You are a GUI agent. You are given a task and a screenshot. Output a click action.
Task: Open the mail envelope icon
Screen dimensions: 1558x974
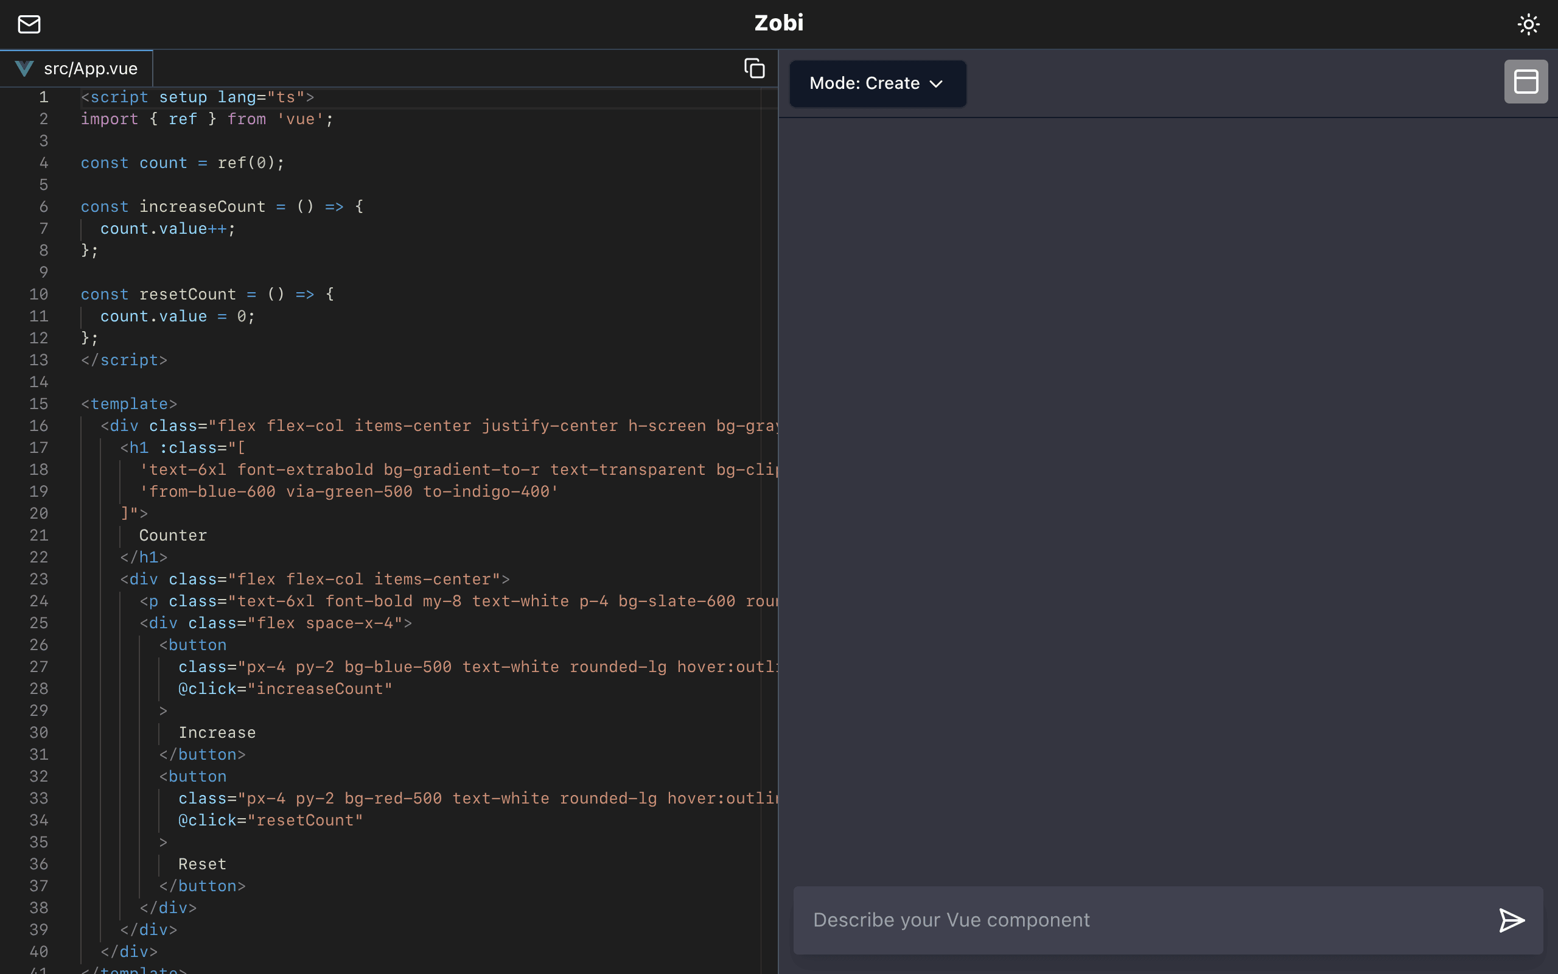pyautogui.click(x=29, y=24)
